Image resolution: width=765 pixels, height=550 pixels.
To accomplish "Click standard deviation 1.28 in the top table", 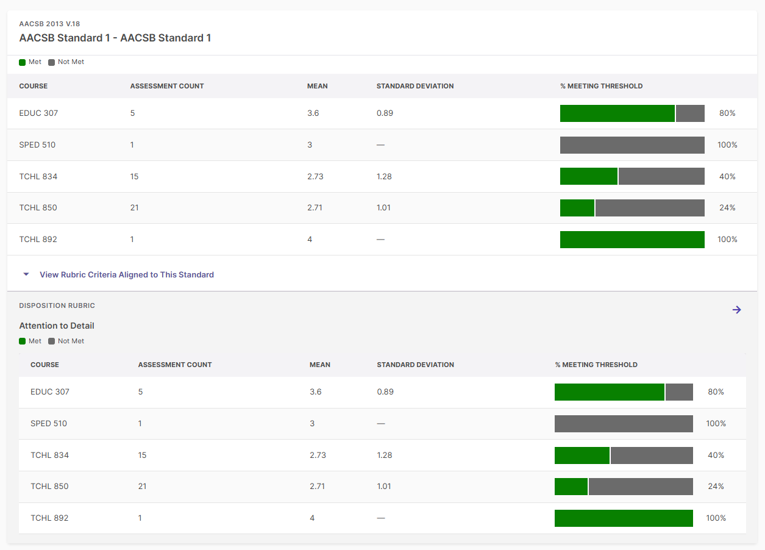I will point(384,177).
